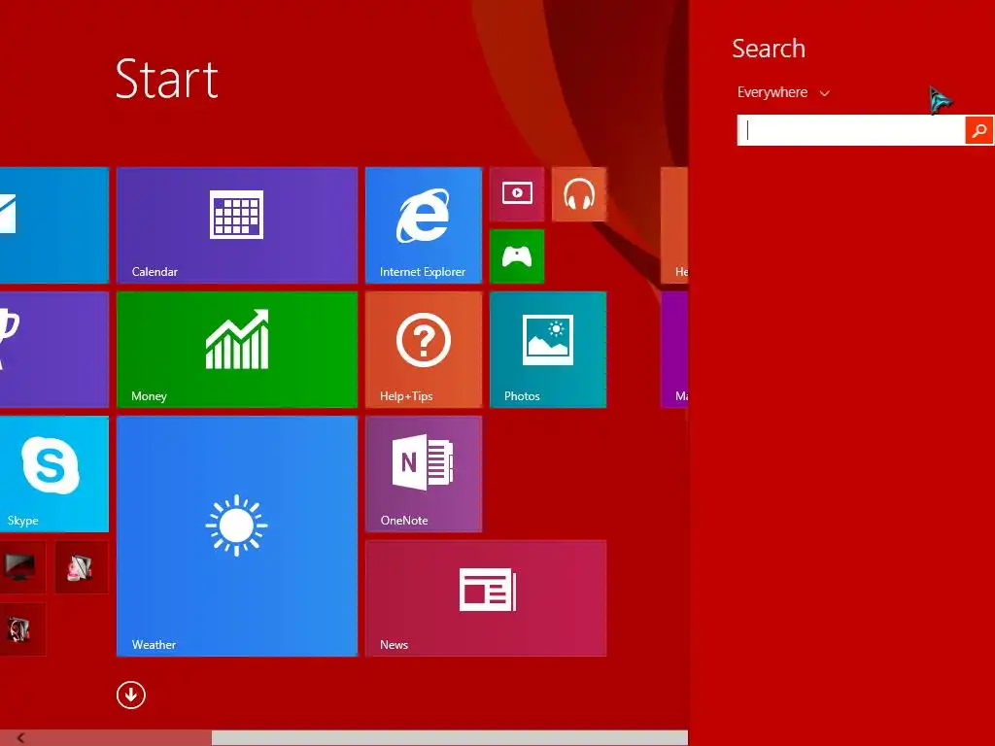Viewport: 995px width, 746px height.
Task: Click the purple partially hidden Ma tile
Action: coord(674,350)
